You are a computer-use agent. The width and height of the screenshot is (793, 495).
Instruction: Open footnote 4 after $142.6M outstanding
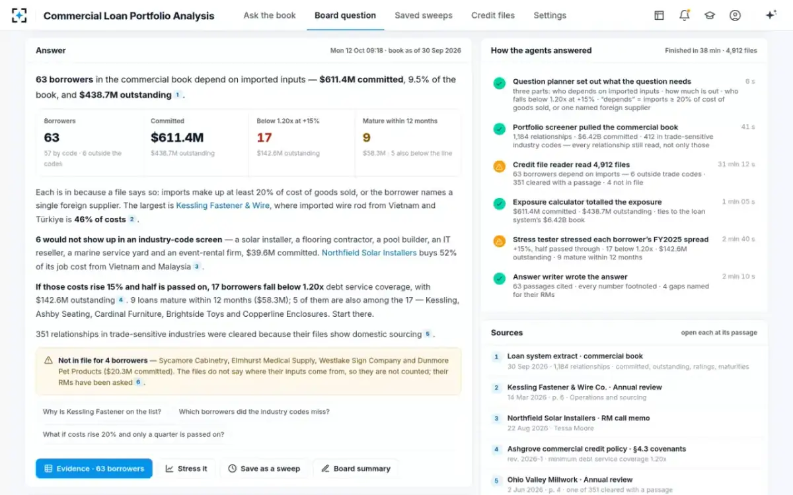tap(120, 300)
